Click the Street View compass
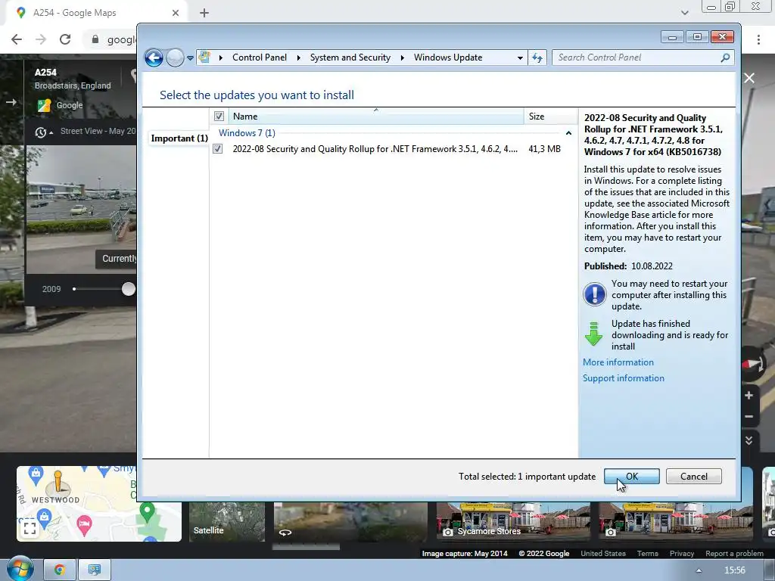Screen dimensions: 775x581 click(x=754, y=364)
